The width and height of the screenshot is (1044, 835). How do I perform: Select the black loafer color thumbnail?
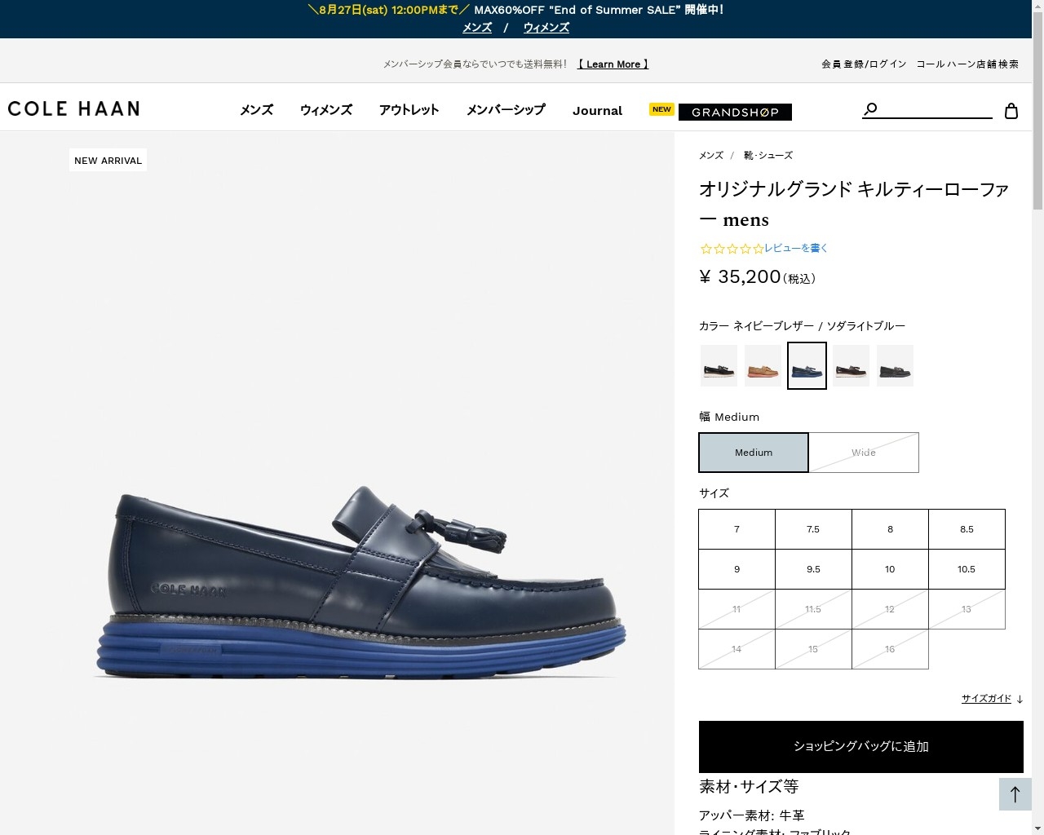719,365
